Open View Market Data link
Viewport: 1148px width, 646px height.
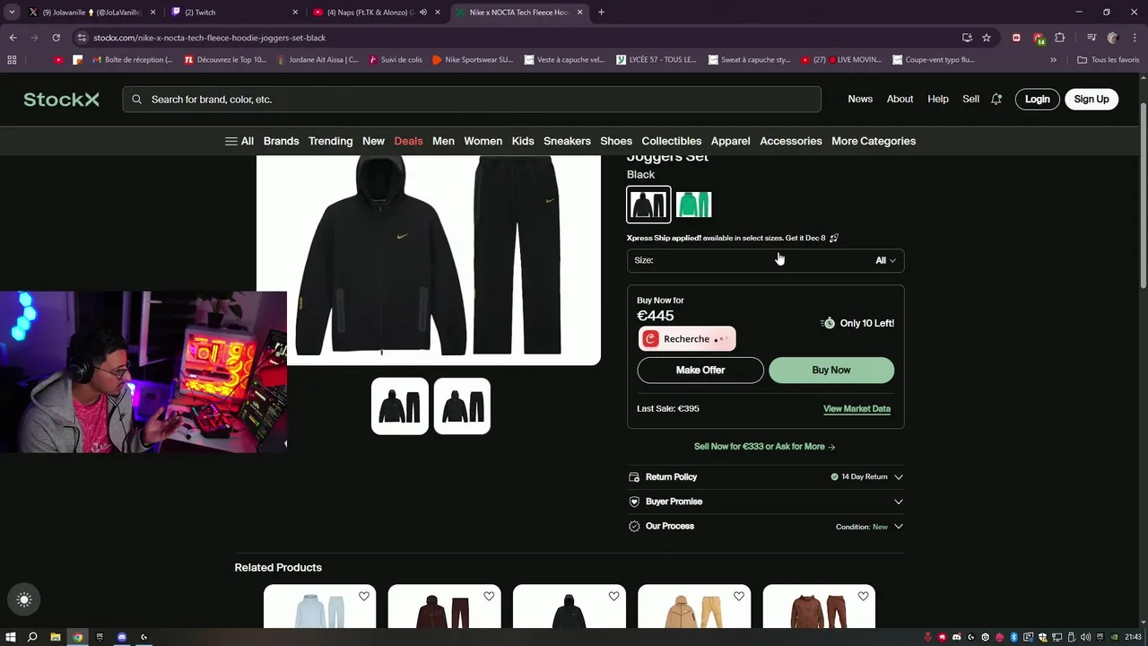pyautogui.click(x=857, y=409)
